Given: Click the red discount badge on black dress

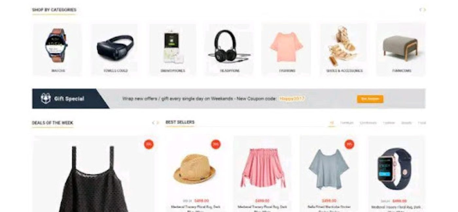Looking at the screenshot, I should click(149, 144).
